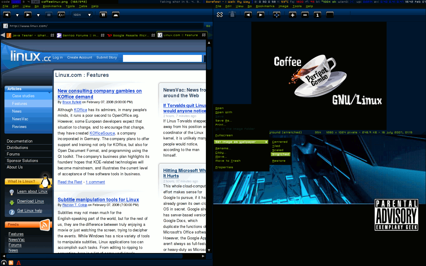Choose Save As... from context menu
The height and width of the screenshot is (266, 426).
coord(224,121)
